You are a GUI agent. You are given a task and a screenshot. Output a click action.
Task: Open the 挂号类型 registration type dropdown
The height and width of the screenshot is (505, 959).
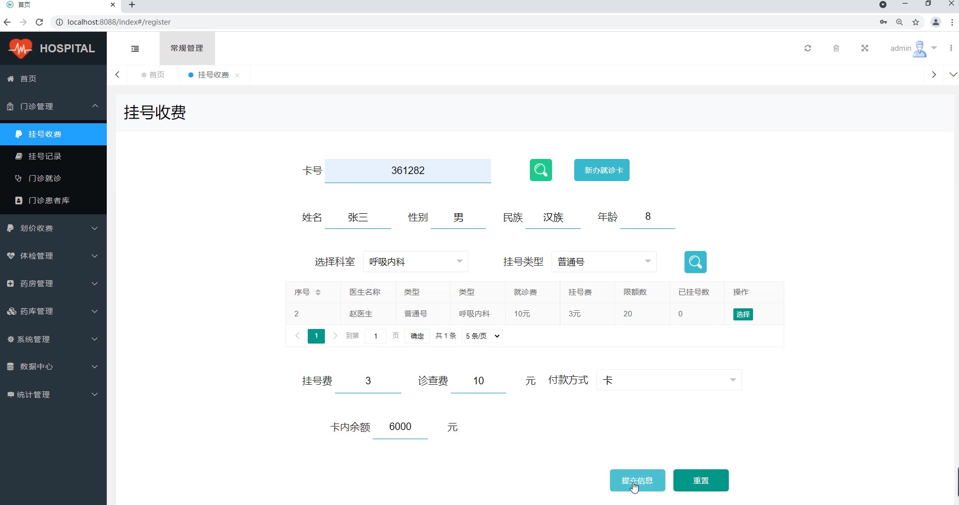[x=603, y=262]
